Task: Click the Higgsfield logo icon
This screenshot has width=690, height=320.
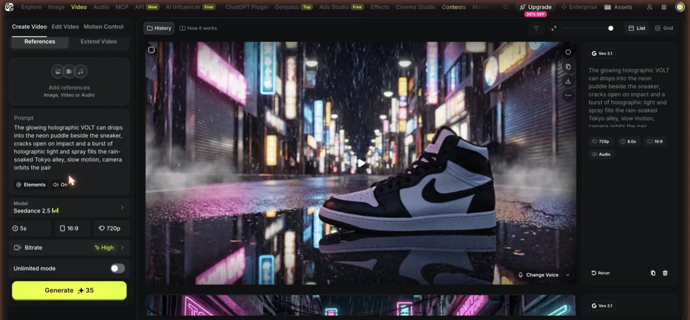Action: [9, 7]
